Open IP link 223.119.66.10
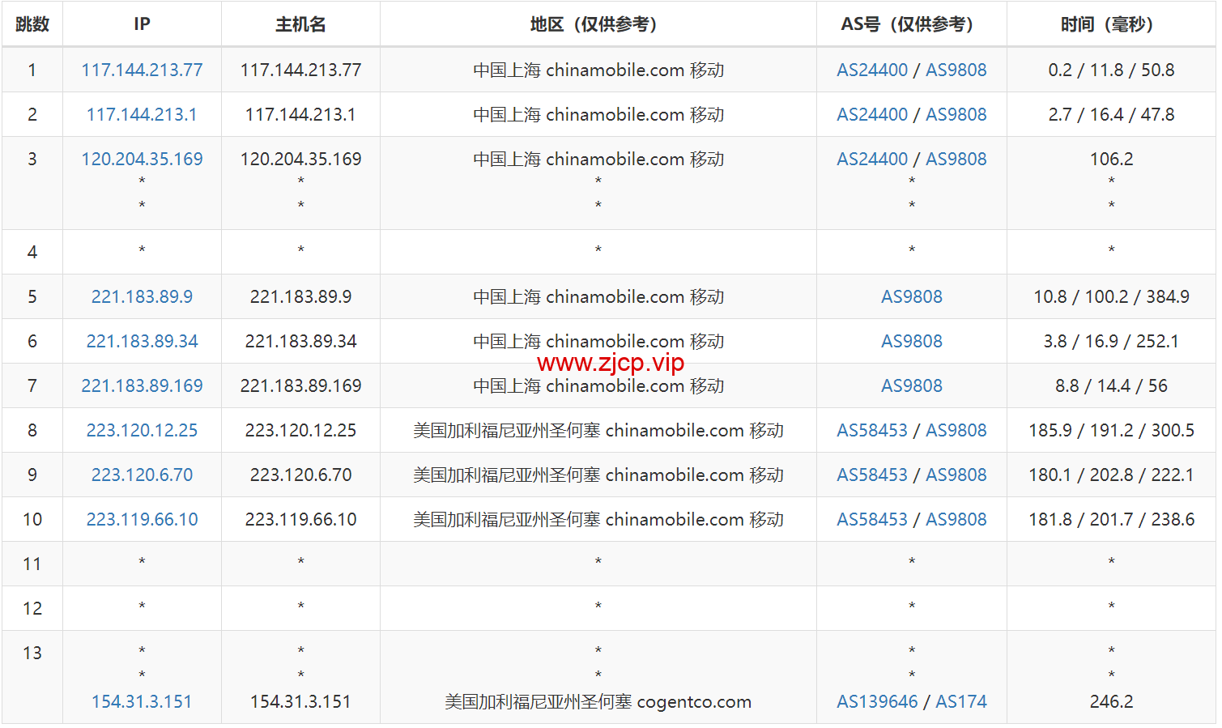Image resolution: width=1222 pixels, height=728 pixels. click(142, 520)
